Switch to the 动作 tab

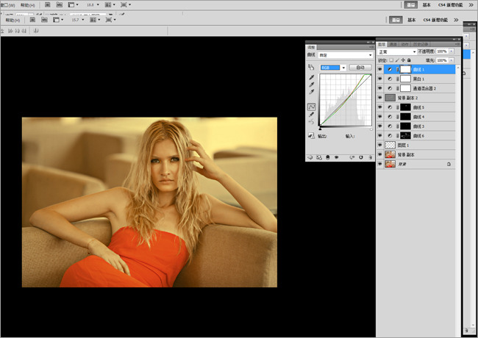405,44
